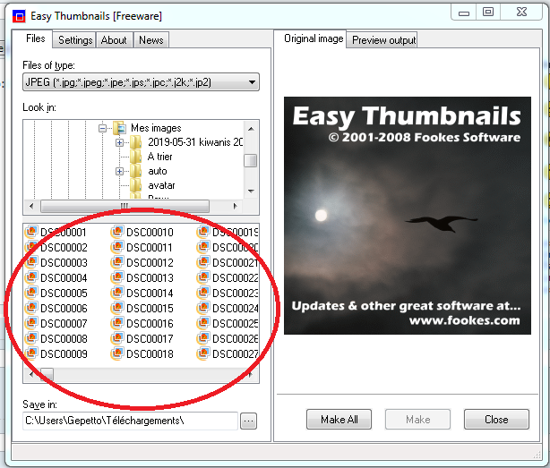Click the DSC00001 file icon
This screenshot has width=550, height=468.
click(30, 232)
